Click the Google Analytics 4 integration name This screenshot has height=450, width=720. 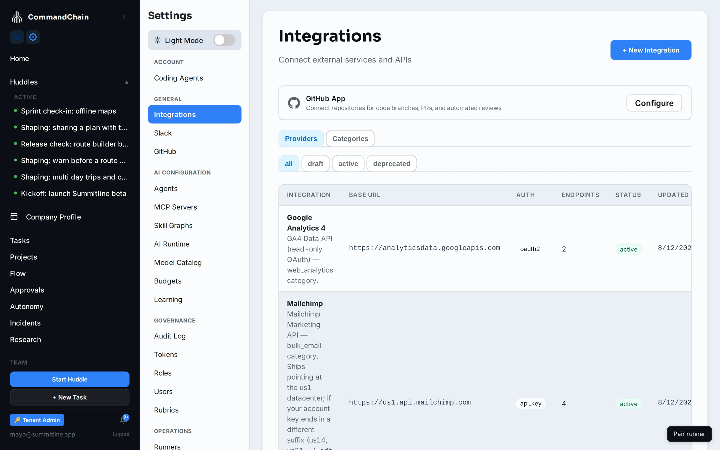(306, 222)
